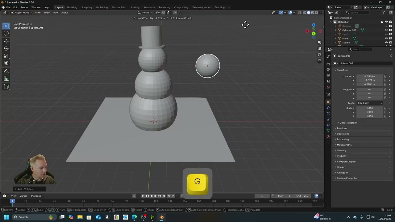Open the XYZ Euler rotation mode dropdown
Image resolution: width=395 pixels, height=222 pixels.
coord(370,103)
